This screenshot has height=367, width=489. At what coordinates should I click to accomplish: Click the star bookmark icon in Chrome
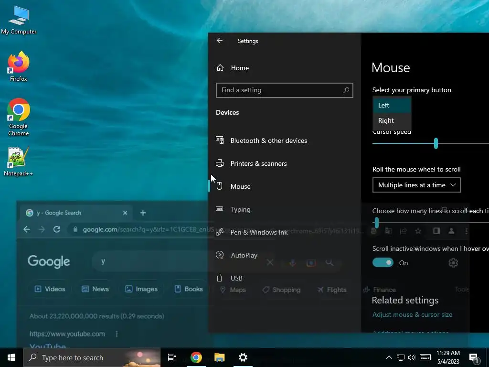click(x=418, y=231)
